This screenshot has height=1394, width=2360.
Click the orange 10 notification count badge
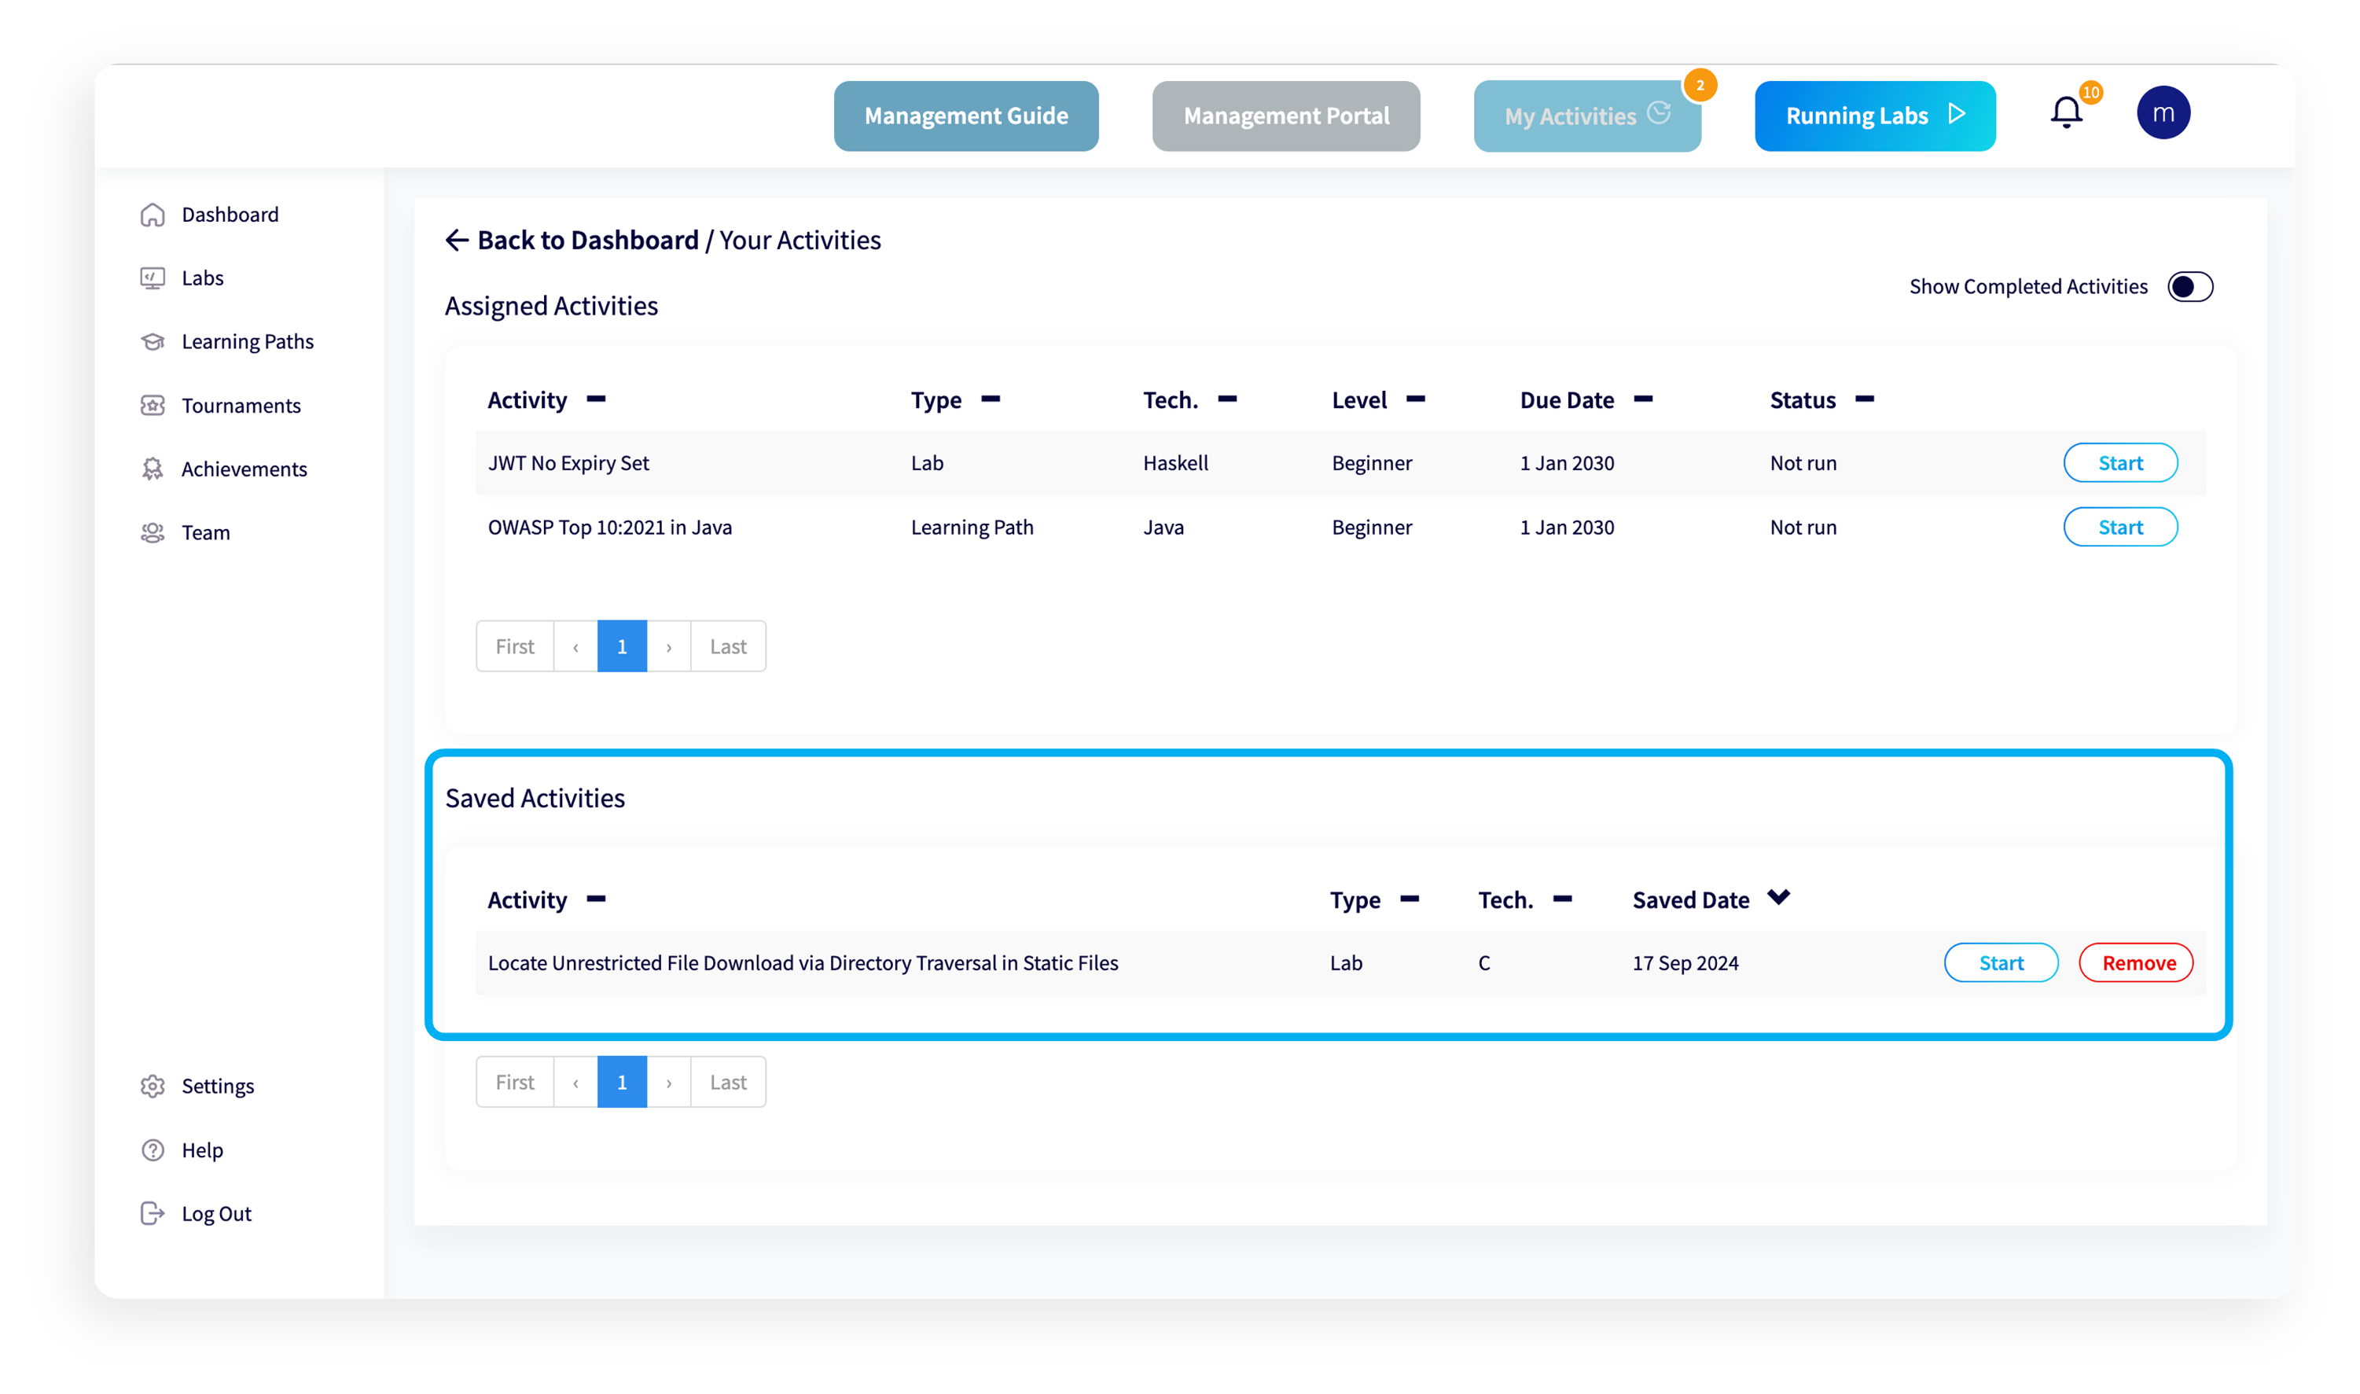click(2090, 92)
